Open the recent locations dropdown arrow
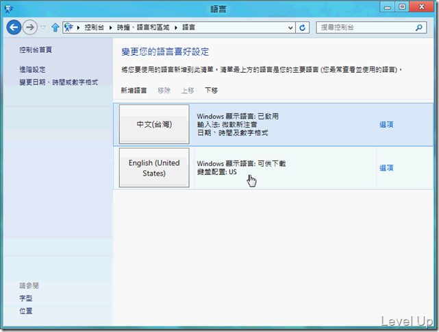 coord(43,27)
